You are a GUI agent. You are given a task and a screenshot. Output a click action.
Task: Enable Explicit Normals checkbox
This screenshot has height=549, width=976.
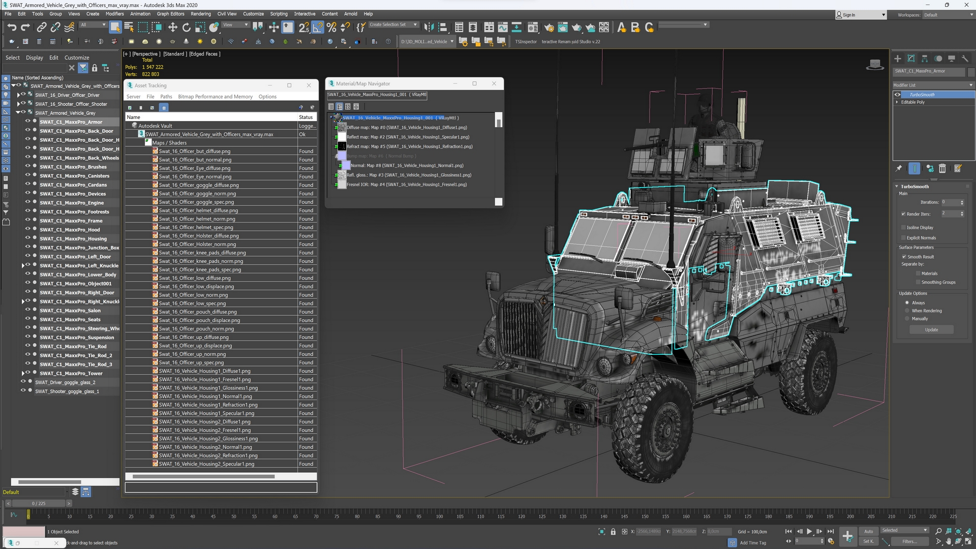tap(903, 238)
